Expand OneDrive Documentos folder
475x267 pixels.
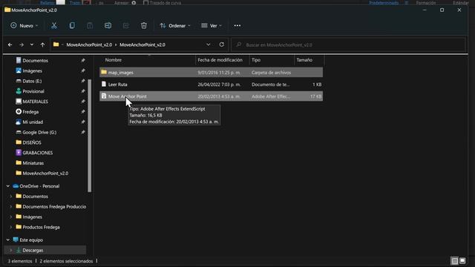coord(11,197)
